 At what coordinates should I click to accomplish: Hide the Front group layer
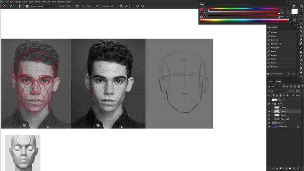click(x=269, y=104)
